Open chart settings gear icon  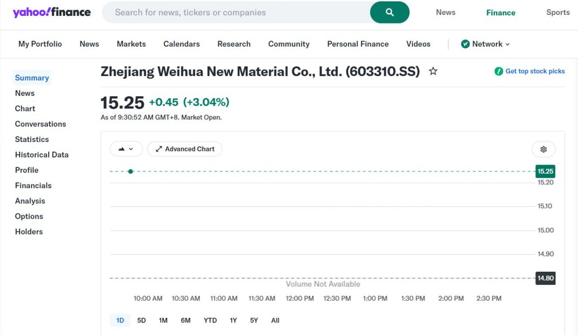point(543,149)
